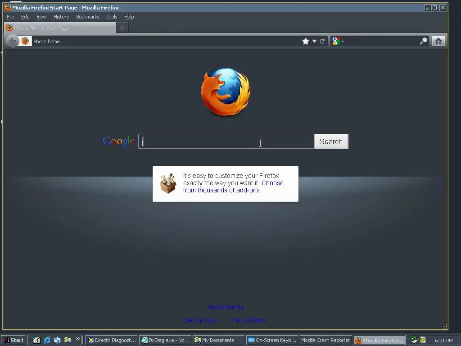Open the File menu

point(10,17)
